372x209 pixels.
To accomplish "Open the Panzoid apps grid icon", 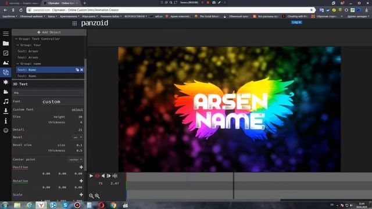I will pyautogui.click(x=74, y=23).
